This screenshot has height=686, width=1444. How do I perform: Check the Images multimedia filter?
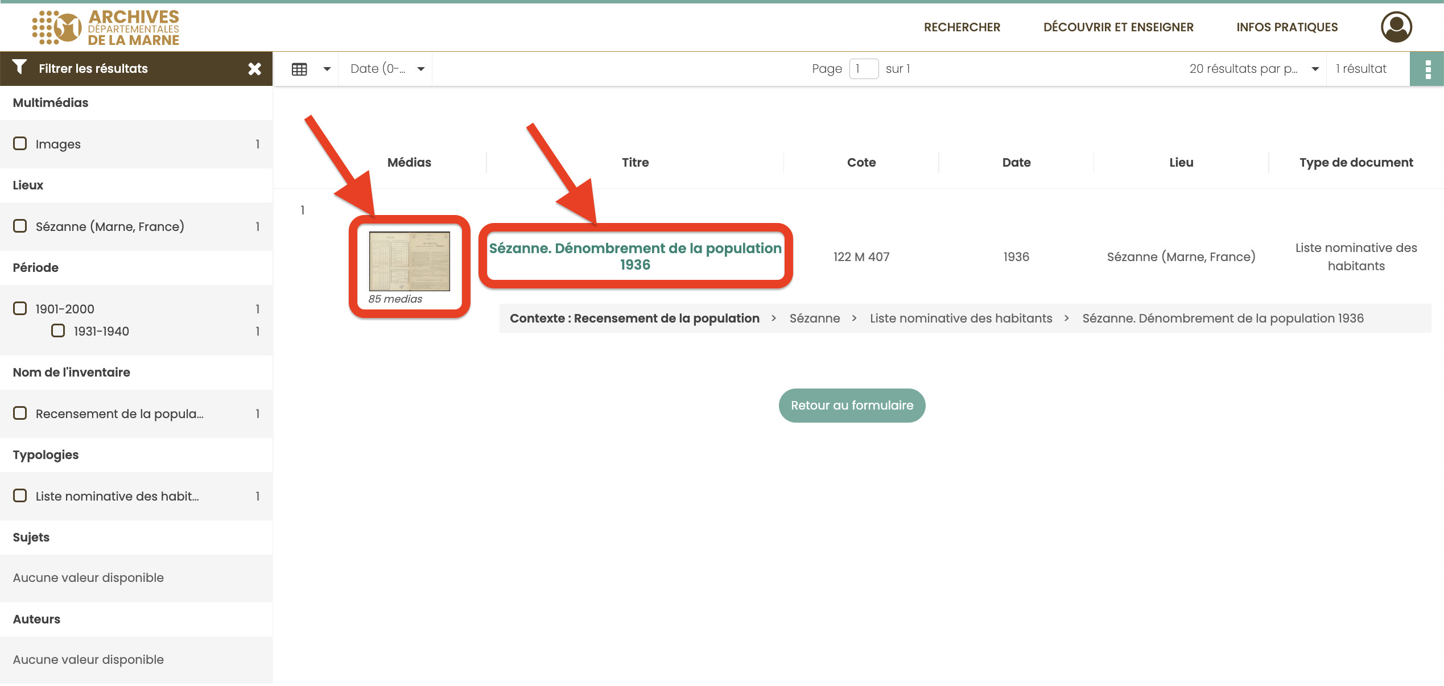tap(20, 143)
